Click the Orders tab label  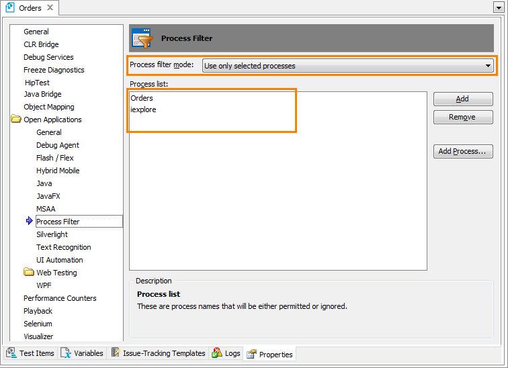30,8
